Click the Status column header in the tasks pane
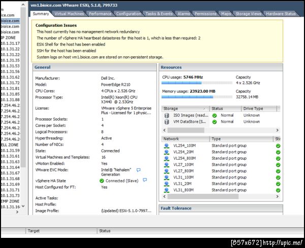This screenshot has width=305, height=248. coord(200,231)
